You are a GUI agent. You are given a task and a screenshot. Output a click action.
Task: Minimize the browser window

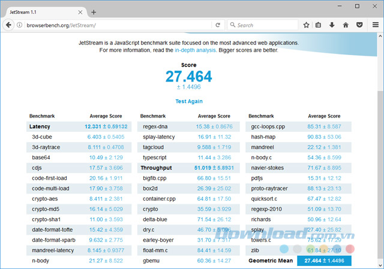pos(340,6)
